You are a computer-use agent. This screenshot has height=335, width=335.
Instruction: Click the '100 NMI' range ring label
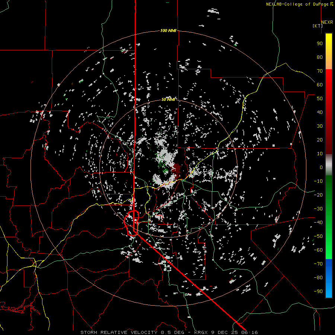coord(168,31)
